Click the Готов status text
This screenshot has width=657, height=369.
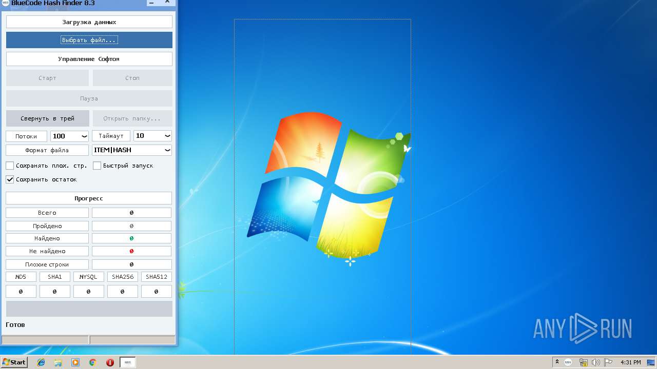coord(15,324)
